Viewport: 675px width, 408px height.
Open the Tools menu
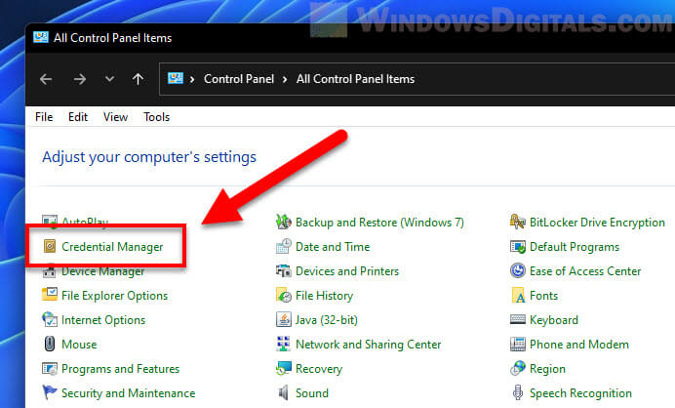pyautogui.click(x=157, y=117)
